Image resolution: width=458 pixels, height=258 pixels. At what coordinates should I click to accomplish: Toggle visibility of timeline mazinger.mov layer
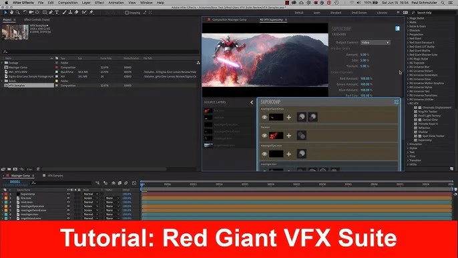[68, 215]
